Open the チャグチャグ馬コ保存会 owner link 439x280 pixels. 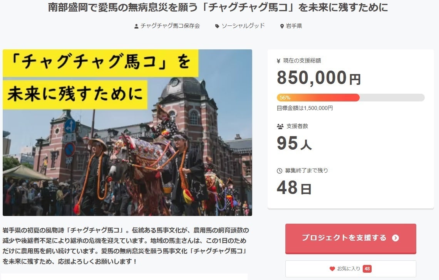[170, 26]
